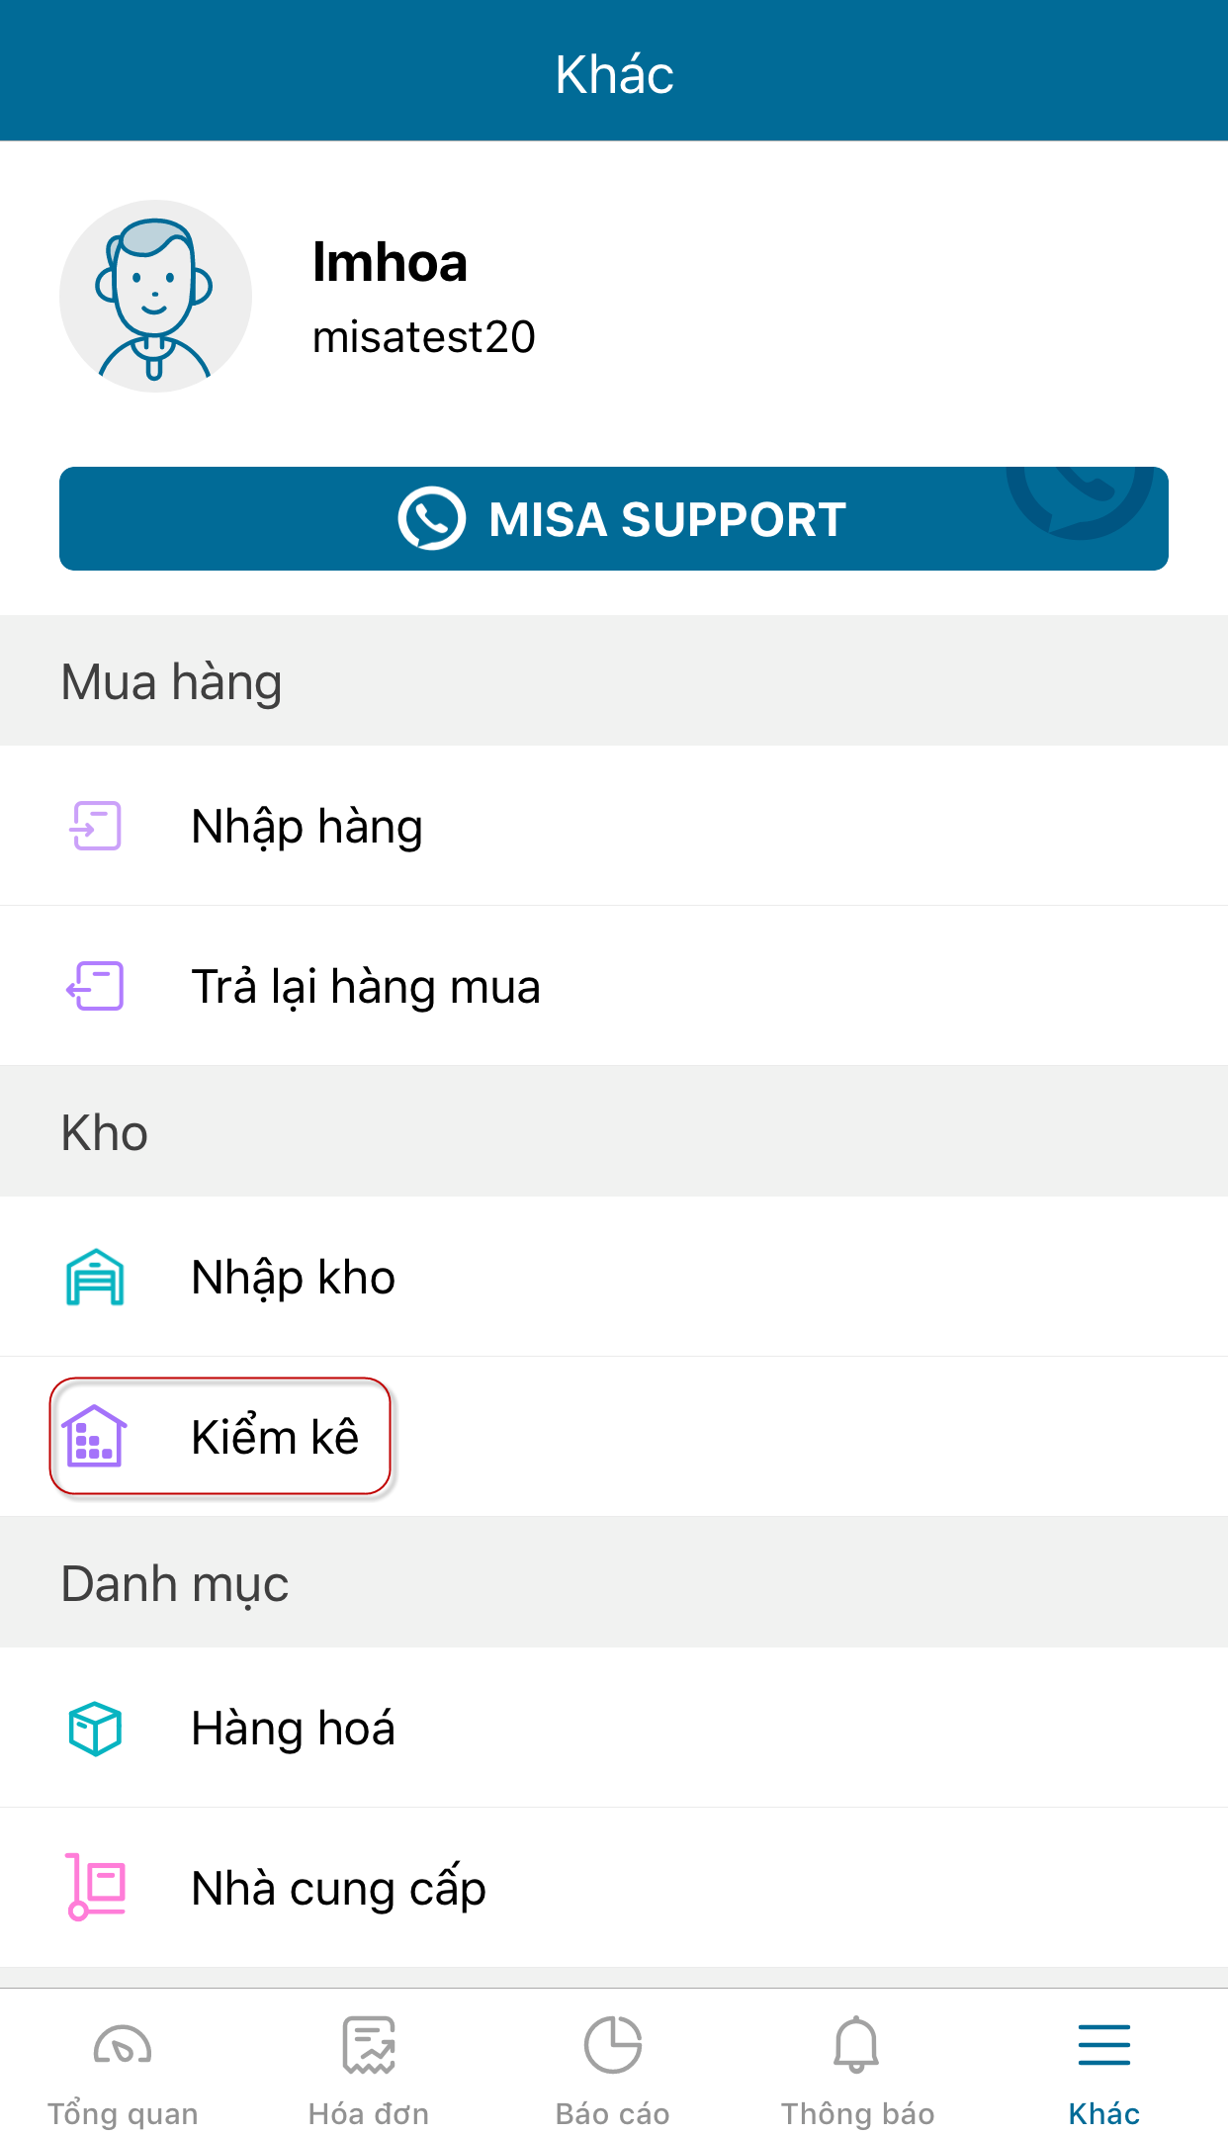Go to the Báo cáo tab
The image size is (1228, 2134).
tap(613, 2072)
